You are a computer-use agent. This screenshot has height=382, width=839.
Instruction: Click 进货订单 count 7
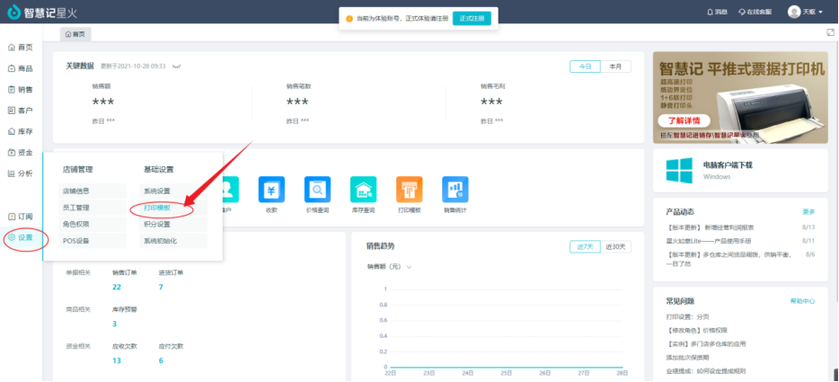coord(161,287)
